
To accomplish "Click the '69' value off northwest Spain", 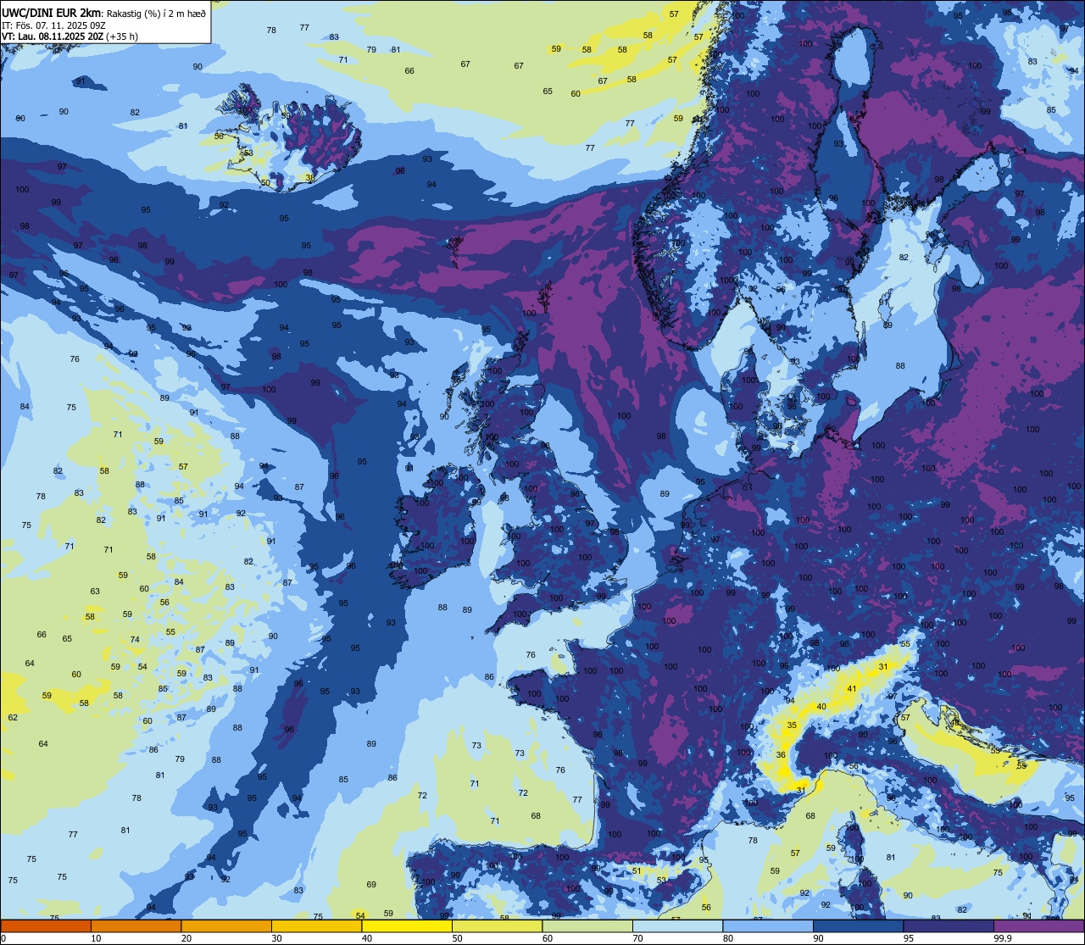I will pos(371,884).
